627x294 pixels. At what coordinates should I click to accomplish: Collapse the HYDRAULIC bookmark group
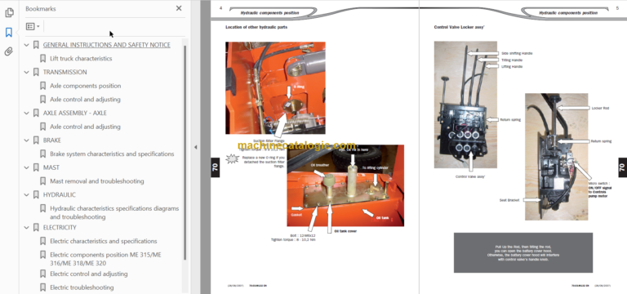pos(26,195)
